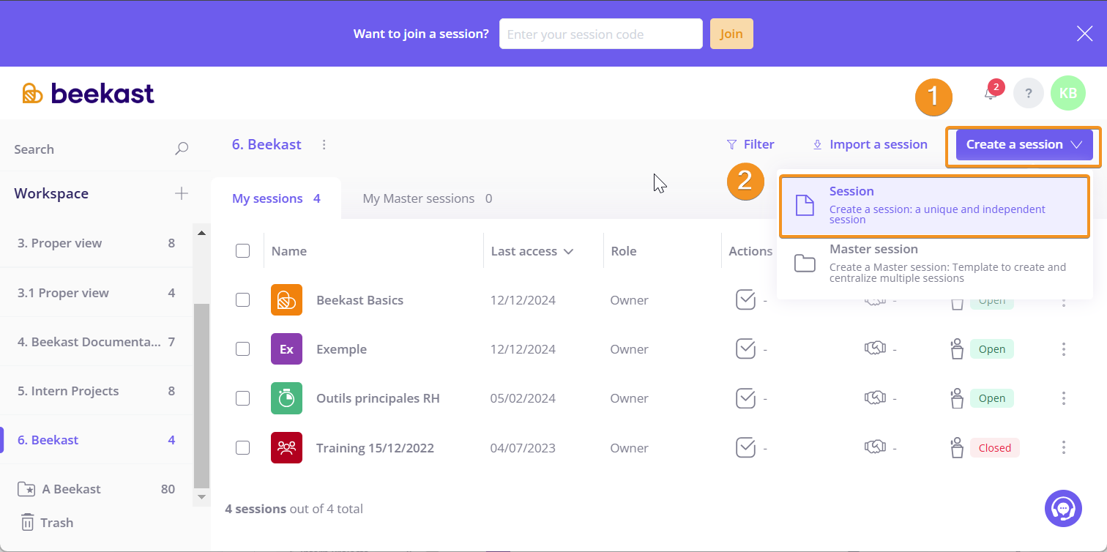This screenshot has height=552, width=1107.
Task: Sort by the Name column header
Action: [x=288, y=251]
